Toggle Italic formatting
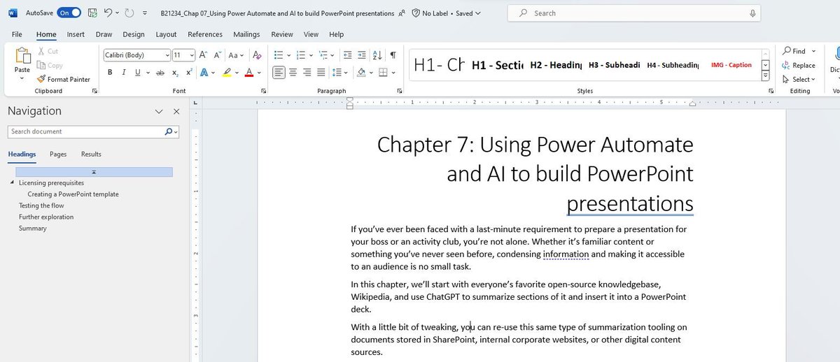 click(x=124, y=73)
